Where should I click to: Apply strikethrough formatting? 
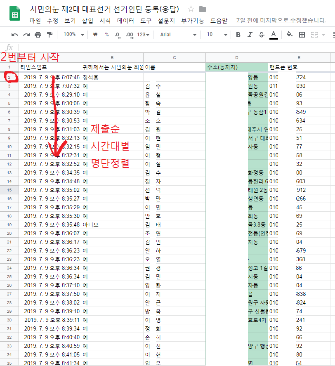coord(261,35)
